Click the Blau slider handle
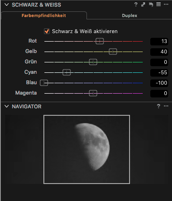Screen dimensions: 172x201 [44, 83]
